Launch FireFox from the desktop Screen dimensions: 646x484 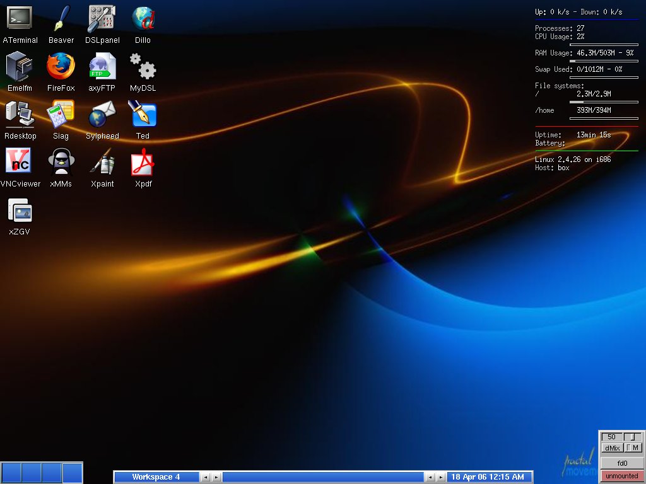tap(61, 66)
